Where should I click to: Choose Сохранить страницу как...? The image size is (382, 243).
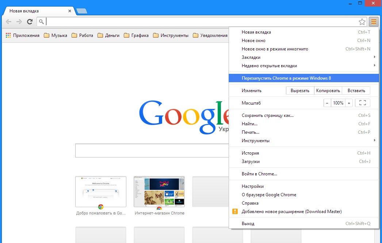click(304, 115)
